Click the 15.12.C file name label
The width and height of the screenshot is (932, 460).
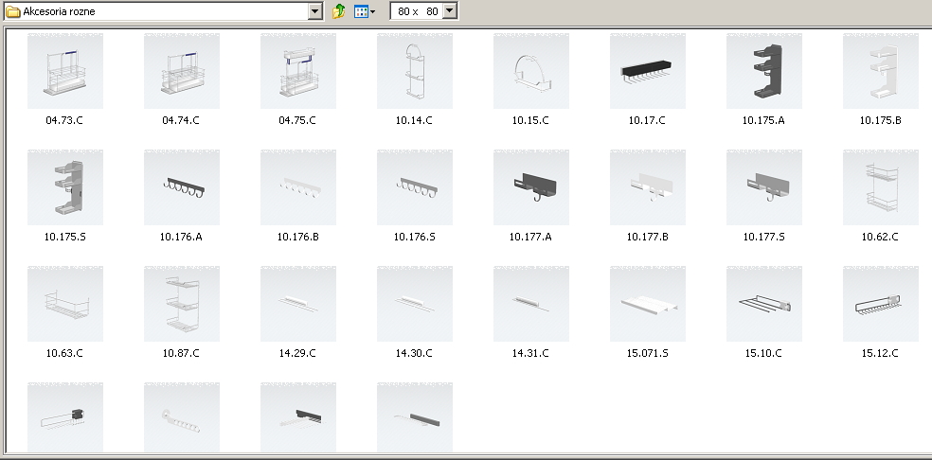880,353
